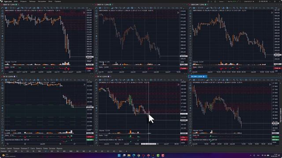Open the Журнал panel
The image size is (282, 158).
tap(59, 148)
